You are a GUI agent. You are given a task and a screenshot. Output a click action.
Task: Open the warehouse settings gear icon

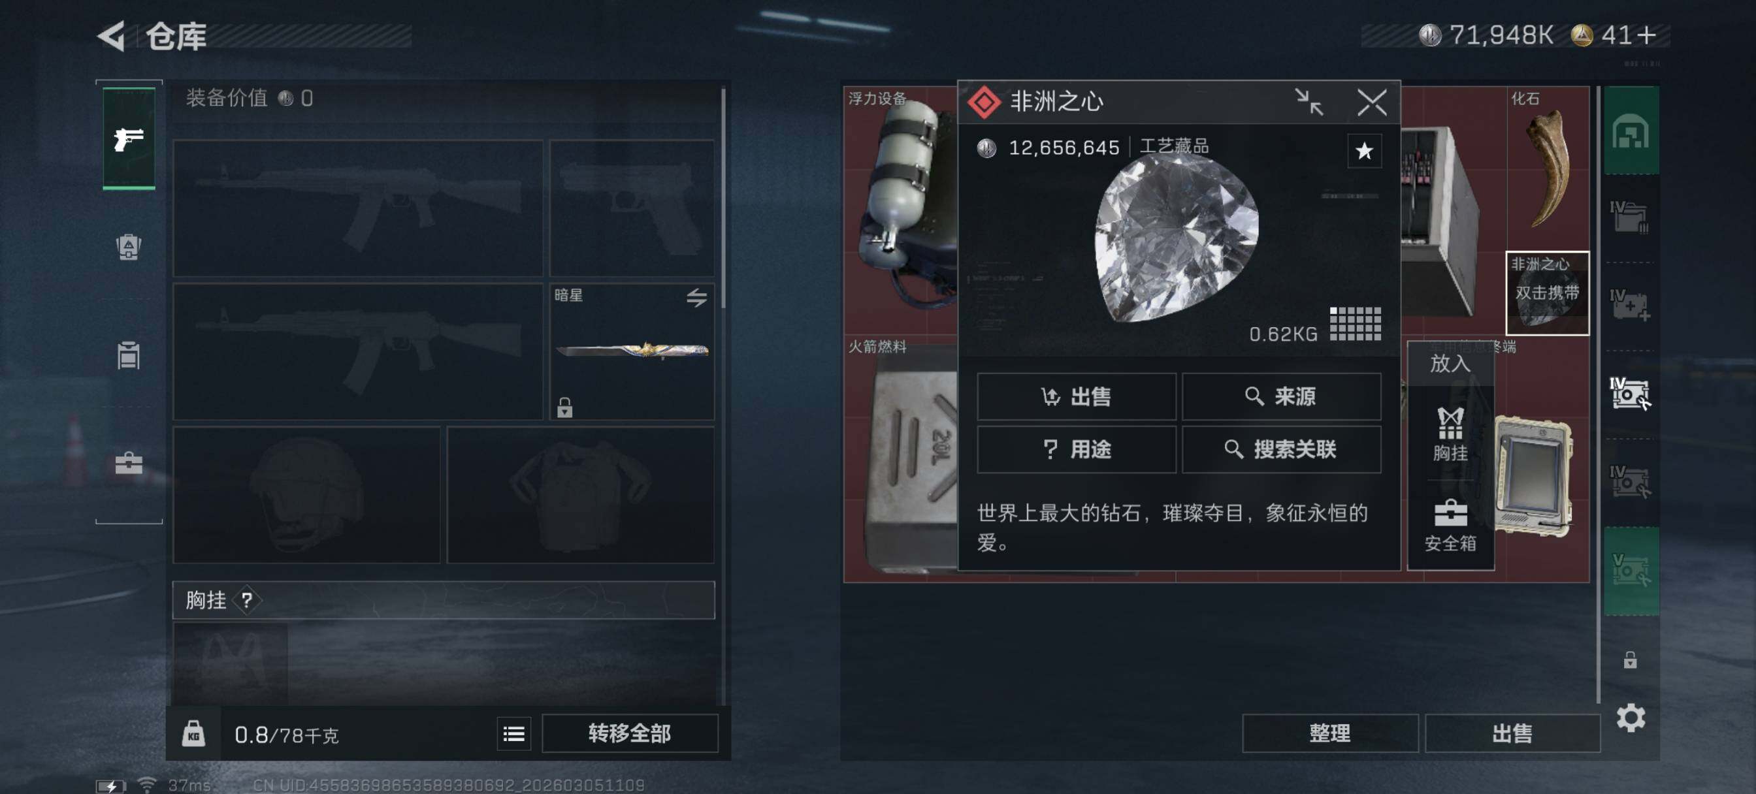click(1631, 718)
